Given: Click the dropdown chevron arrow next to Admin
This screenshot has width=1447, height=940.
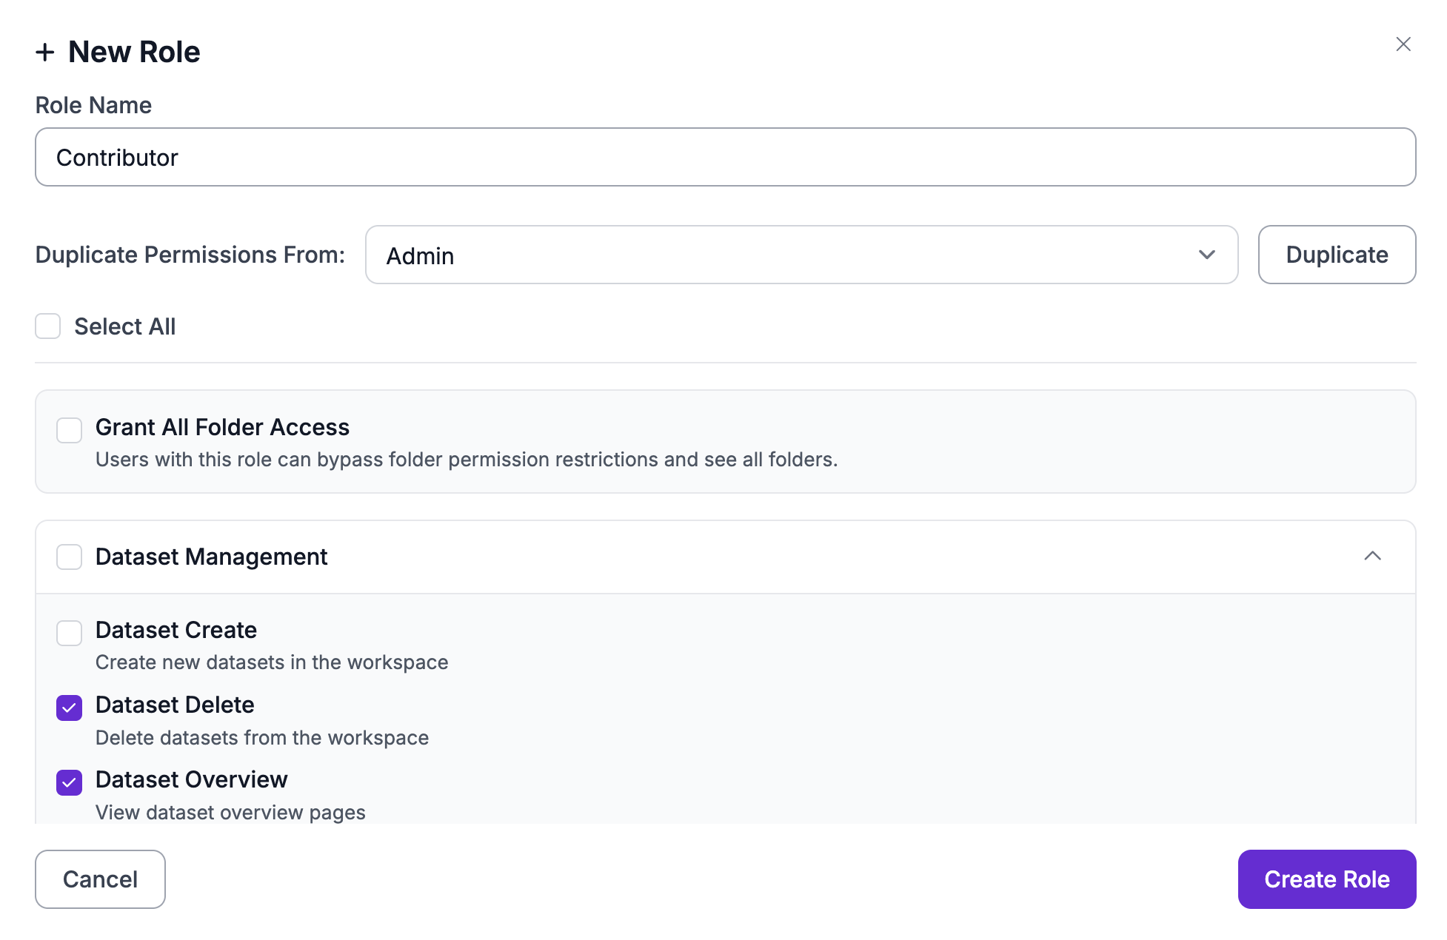Looking at the screenshot, I should pyautogui.click(x=1206, y=255).
